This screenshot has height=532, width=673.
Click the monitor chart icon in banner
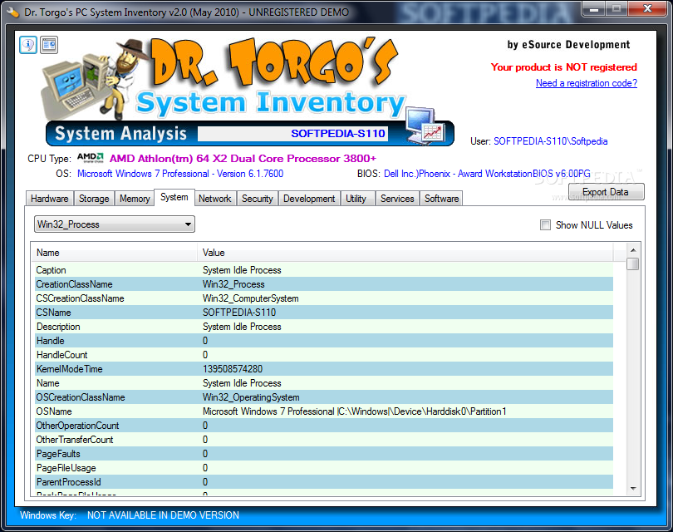pos(425,126)
